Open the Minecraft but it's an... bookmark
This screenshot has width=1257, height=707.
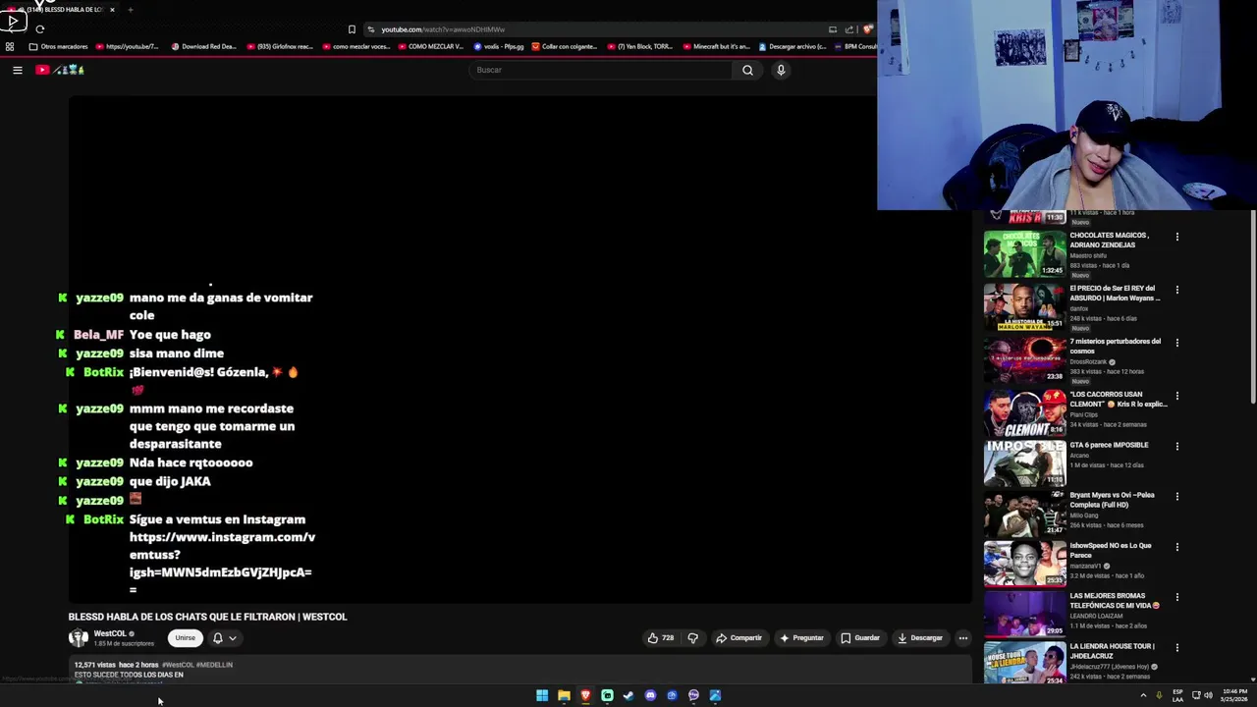(x=716, y=46)
